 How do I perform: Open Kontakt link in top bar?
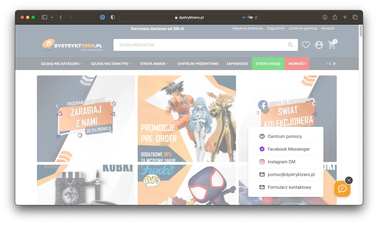(x=328, y=28)
